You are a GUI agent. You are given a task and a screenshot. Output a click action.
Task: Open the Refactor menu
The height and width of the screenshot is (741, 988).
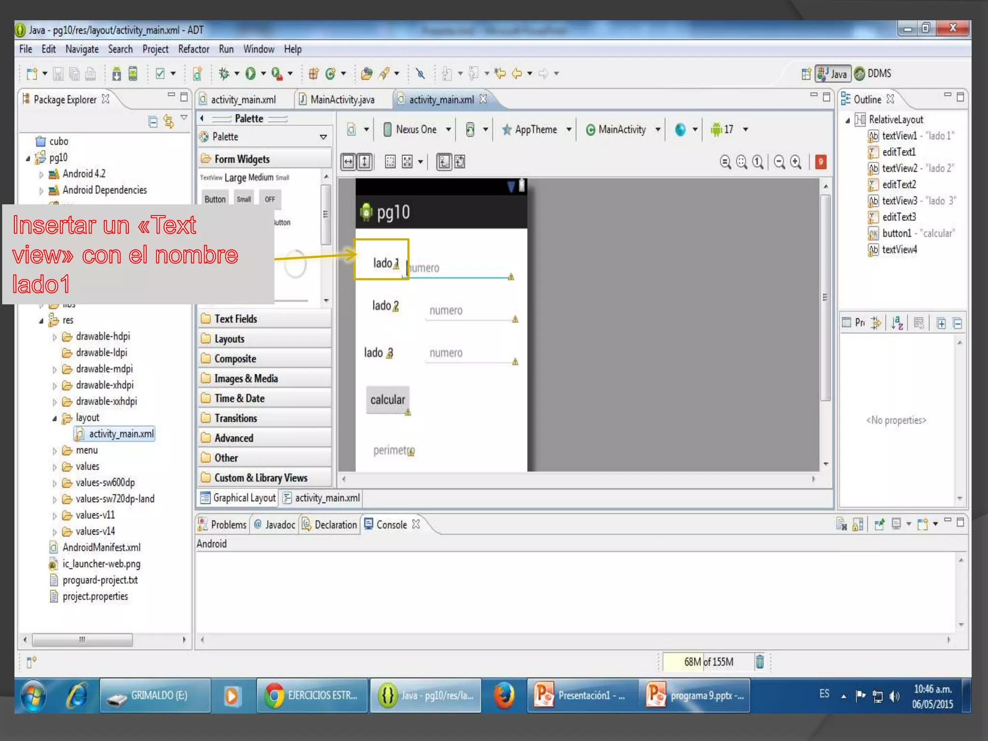[193, 49]
